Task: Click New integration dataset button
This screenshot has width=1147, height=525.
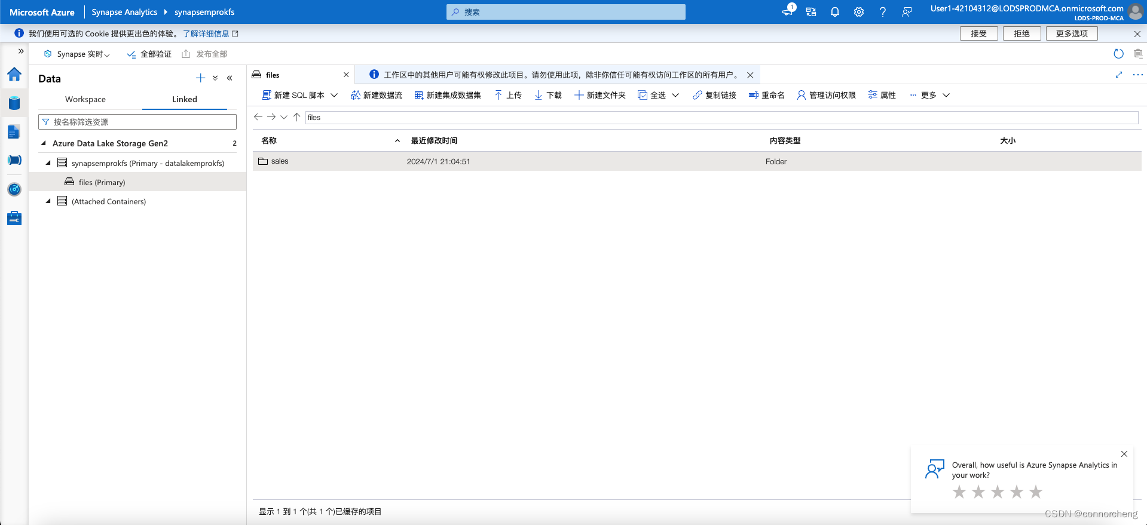Action: pyautogui.click(x=448, y=95)
